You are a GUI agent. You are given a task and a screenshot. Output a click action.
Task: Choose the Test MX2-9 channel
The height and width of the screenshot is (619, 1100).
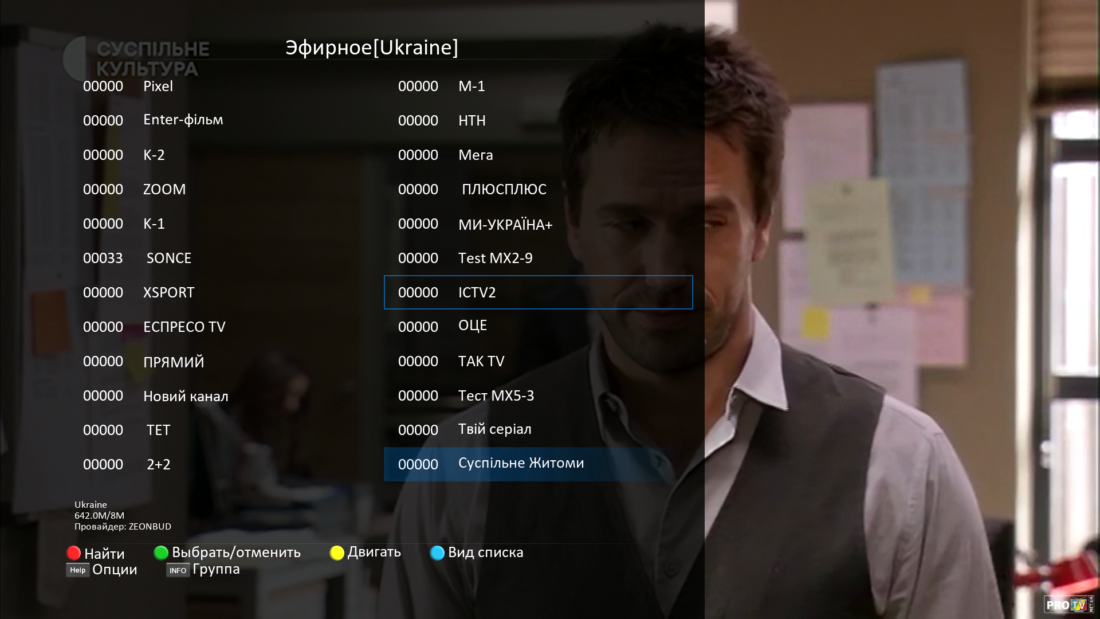pos(495,258)
